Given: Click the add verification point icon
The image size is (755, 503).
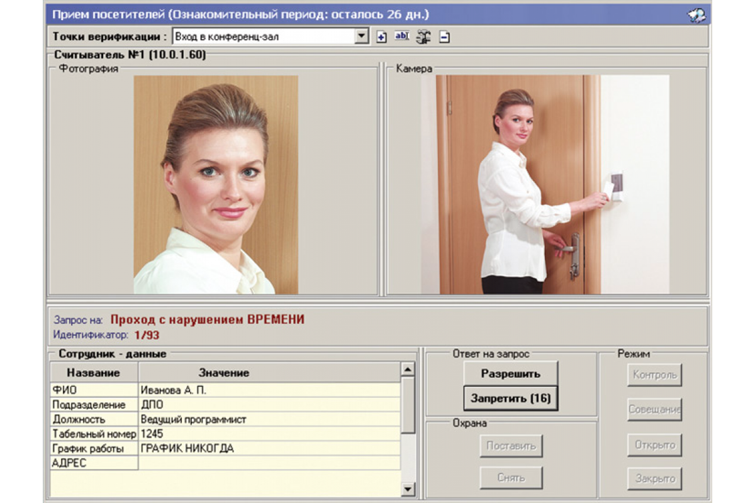Looking at the screenshot, I should [381, 37].
